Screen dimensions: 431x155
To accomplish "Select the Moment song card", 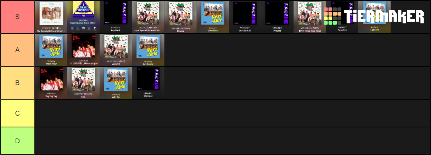I will click(x=148, y=83).
